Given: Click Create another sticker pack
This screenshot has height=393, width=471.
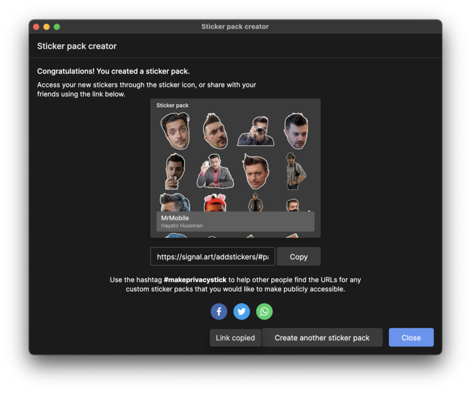Looking at the screenshot, I should 323,337.
